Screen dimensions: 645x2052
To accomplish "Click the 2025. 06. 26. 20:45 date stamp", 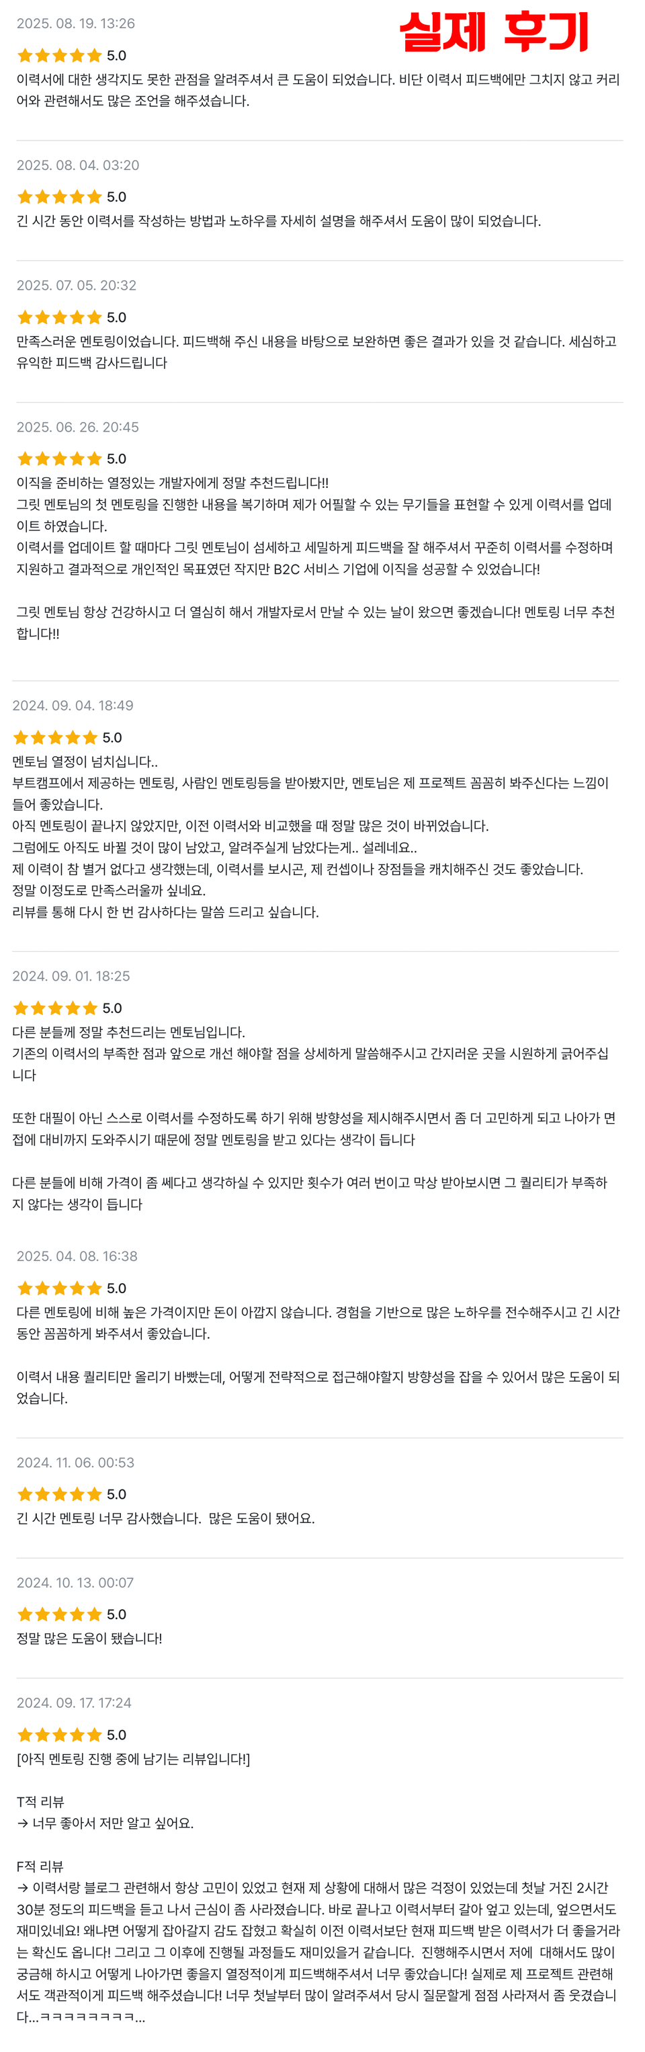I will click(x=77, y=427).
